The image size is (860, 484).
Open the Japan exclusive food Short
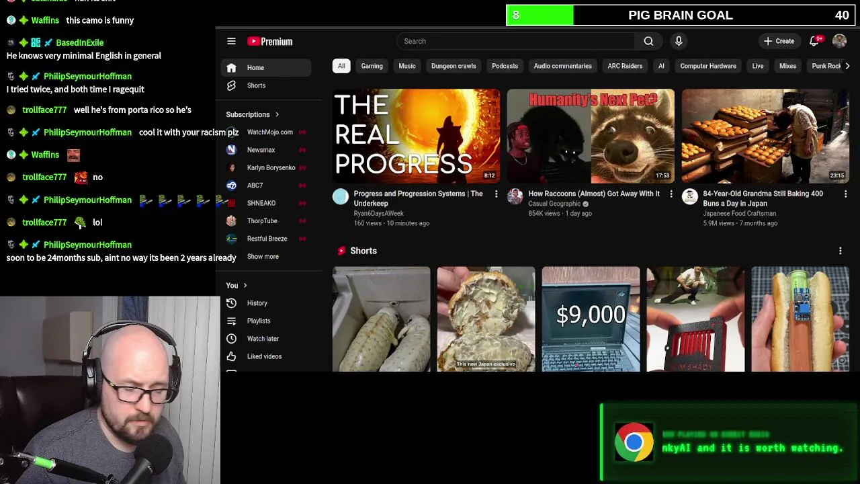point(486,319)
